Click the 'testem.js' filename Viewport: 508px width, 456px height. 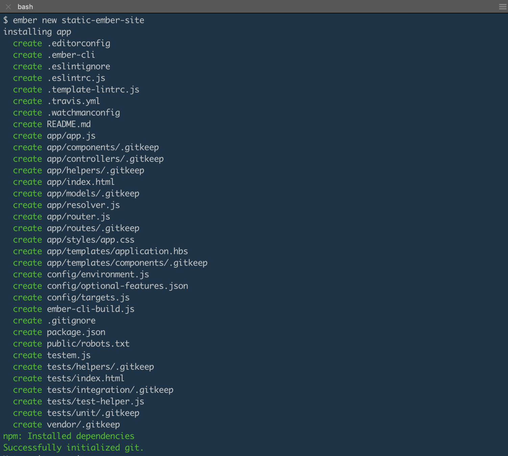click(x=69, y=355)
